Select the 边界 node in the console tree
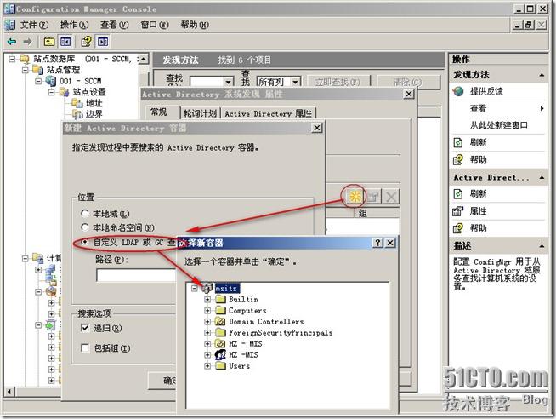The height and width of the screenshot is (419, 556). 88,114
